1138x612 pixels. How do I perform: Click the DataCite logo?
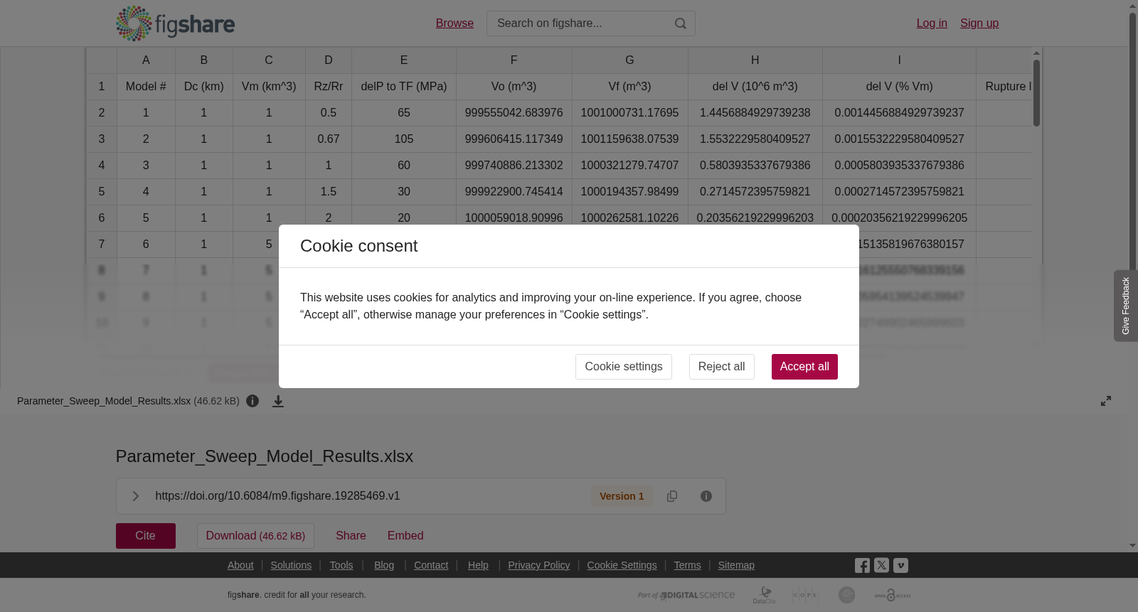[x=765, y=595]
